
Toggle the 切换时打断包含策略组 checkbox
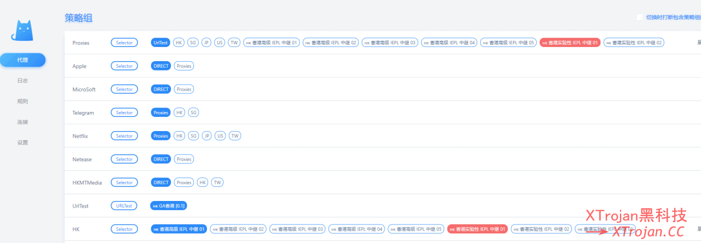point(640,17)
